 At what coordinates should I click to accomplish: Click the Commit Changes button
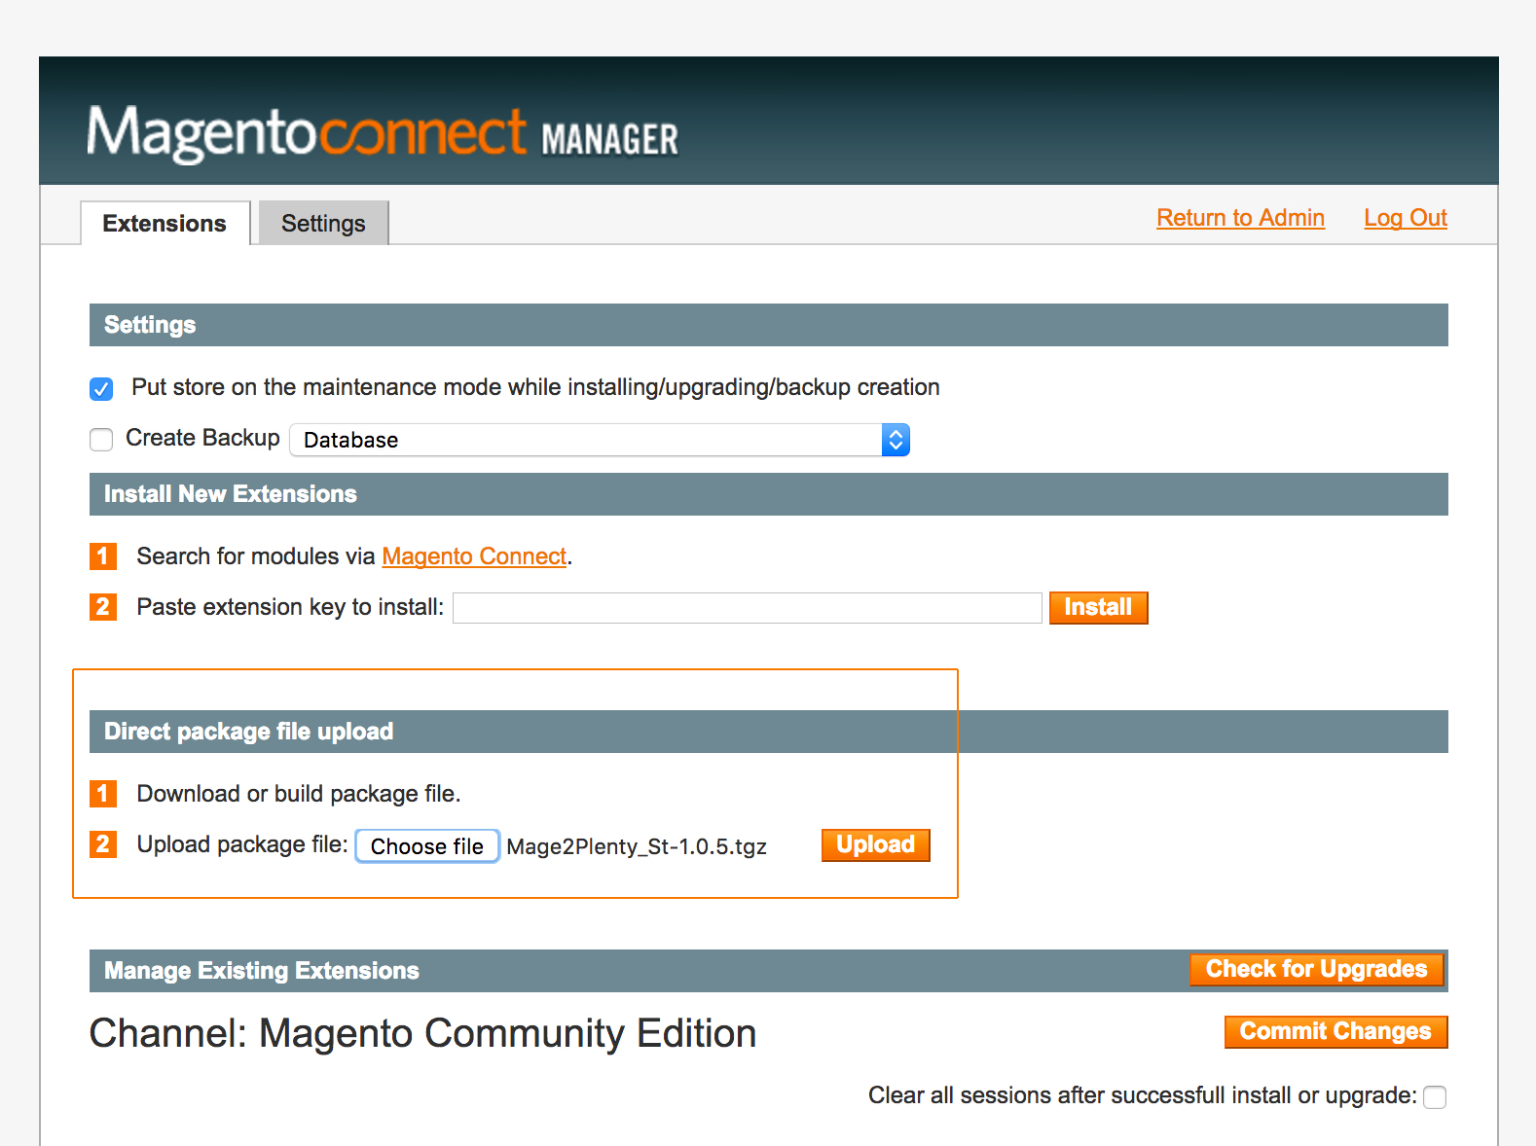1335,1032
